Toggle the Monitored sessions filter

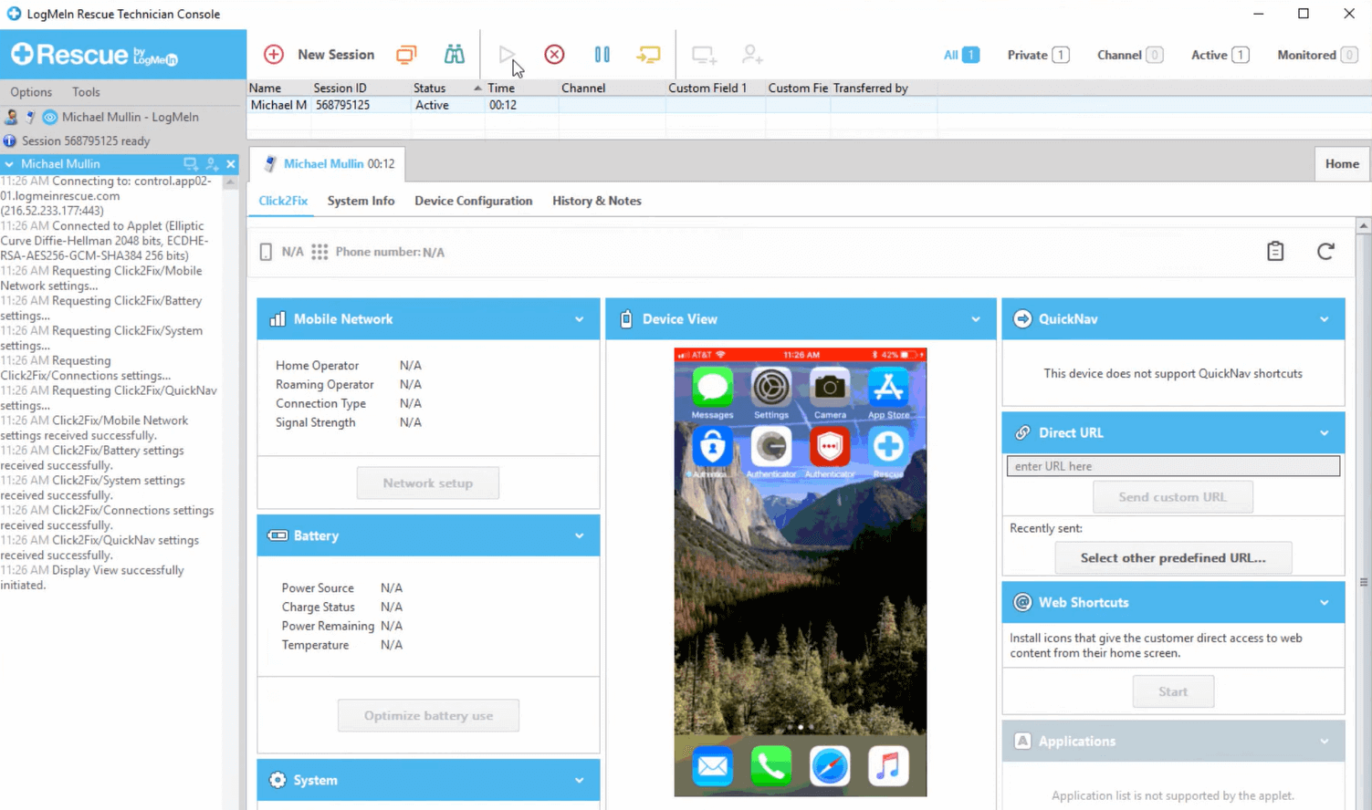(x=1316, y=55)
